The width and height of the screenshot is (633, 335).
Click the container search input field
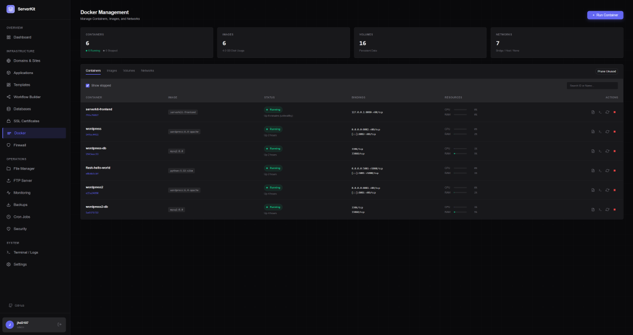(592, 86)
